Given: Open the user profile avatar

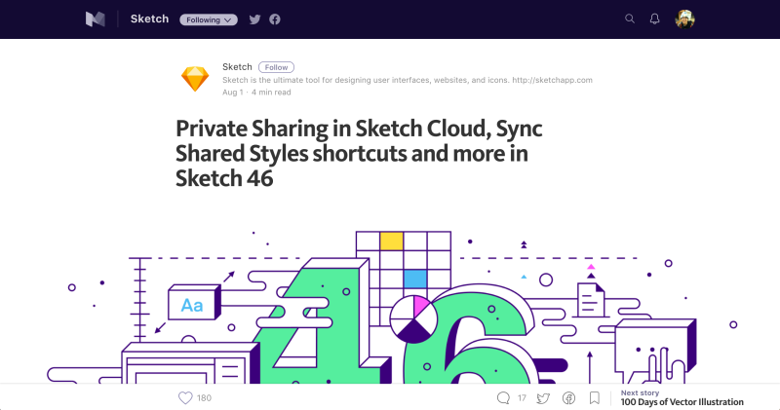Looking at the screenshot, I should (684, 19).
